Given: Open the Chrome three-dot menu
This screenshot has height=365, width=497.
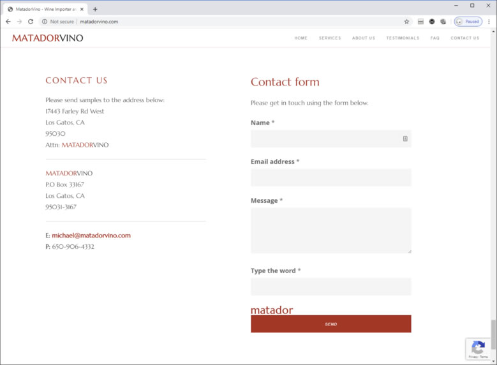Looking at the screenshot, I should click(489, 21).
